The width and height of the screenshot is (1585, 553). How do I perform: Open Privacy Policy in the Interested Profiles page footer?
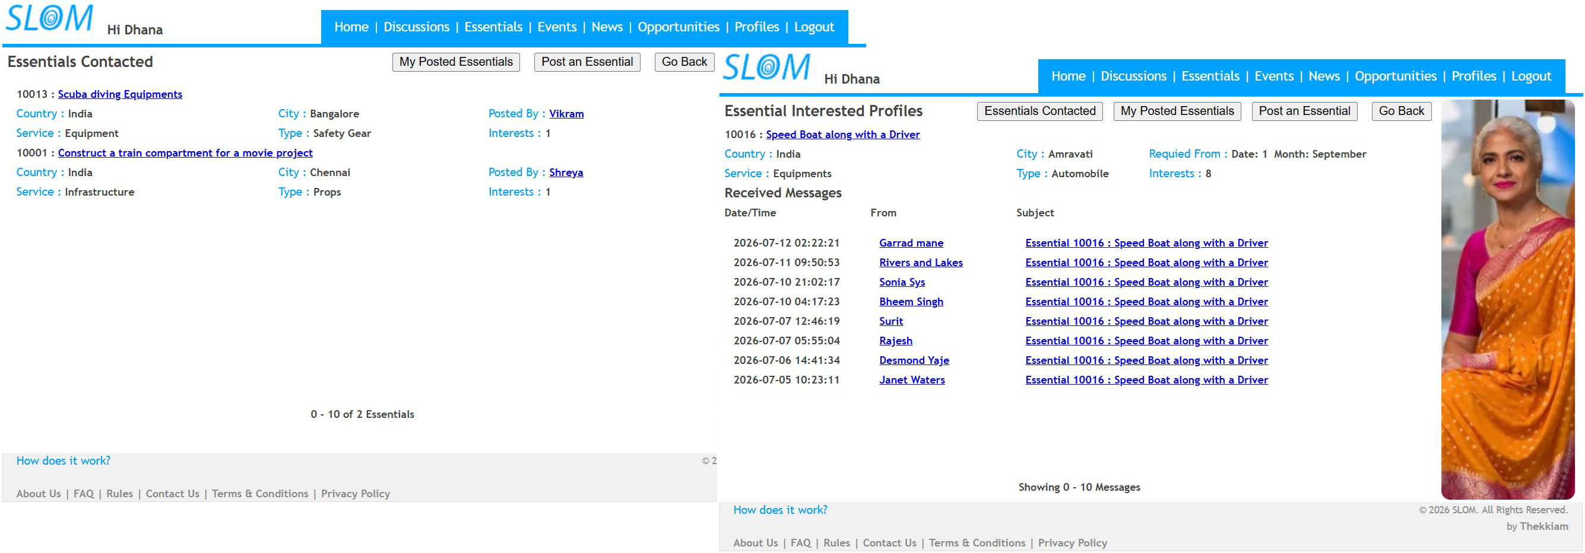coord(1073,543)
